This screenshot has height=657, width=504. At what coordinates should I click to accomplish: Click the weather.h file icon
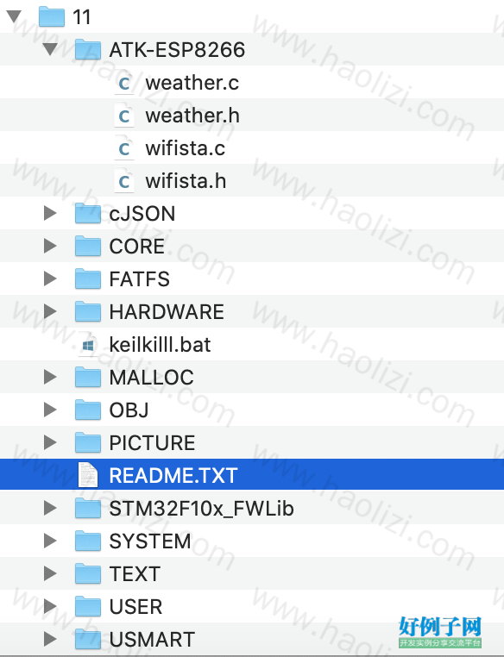pyautogui.click(x=124, y=116)
